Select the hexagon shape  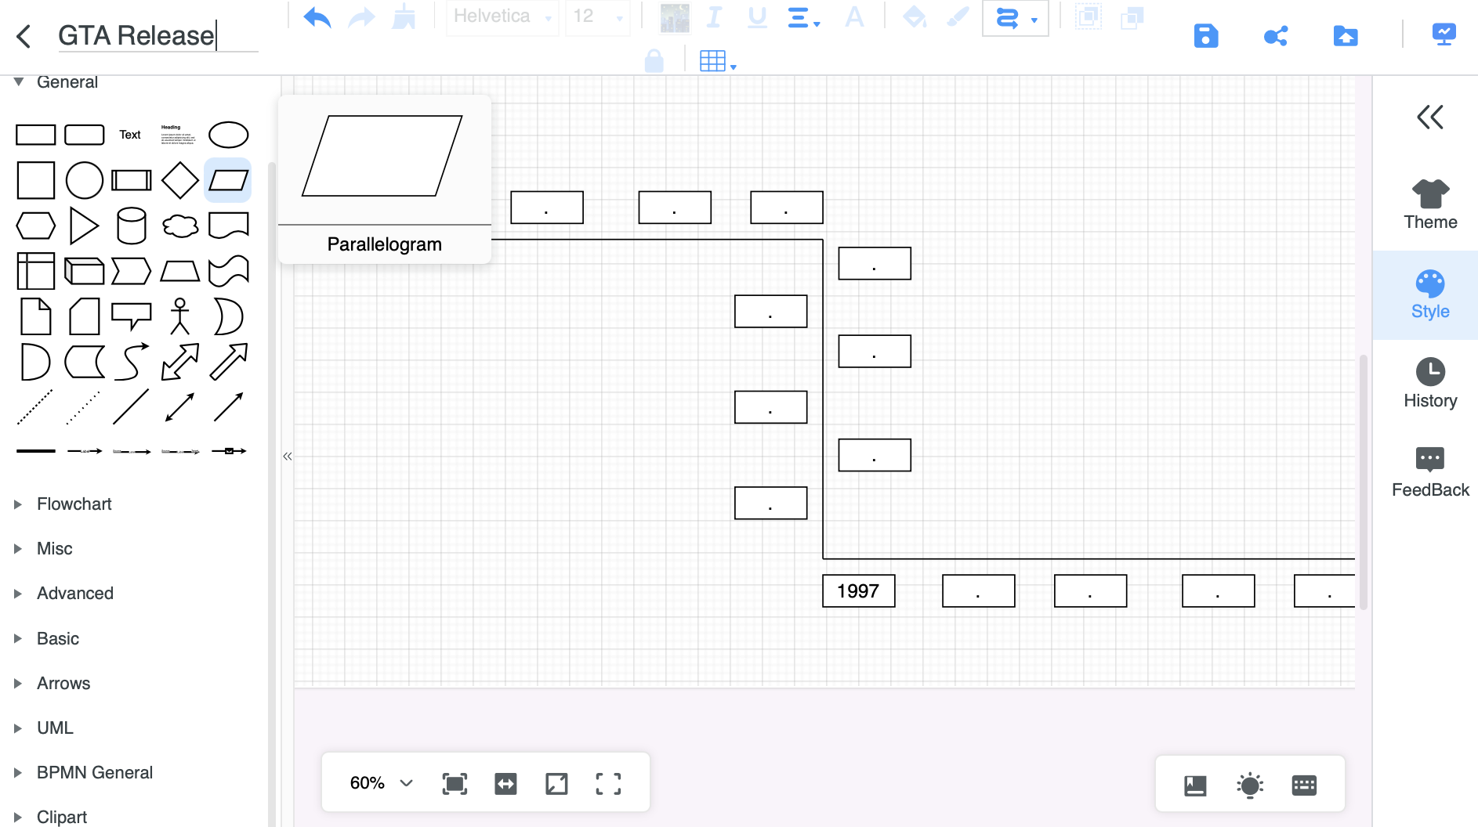36,226
